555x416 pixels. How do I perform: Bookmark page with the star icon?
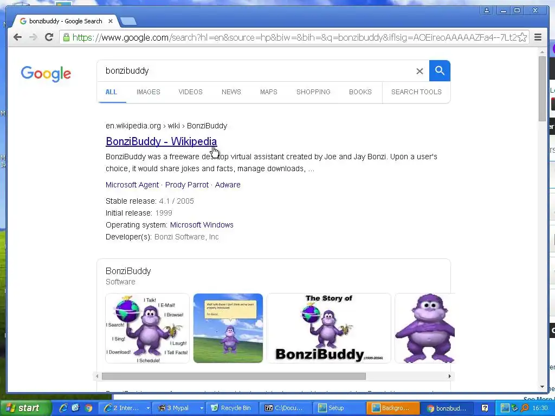(522, 37)
